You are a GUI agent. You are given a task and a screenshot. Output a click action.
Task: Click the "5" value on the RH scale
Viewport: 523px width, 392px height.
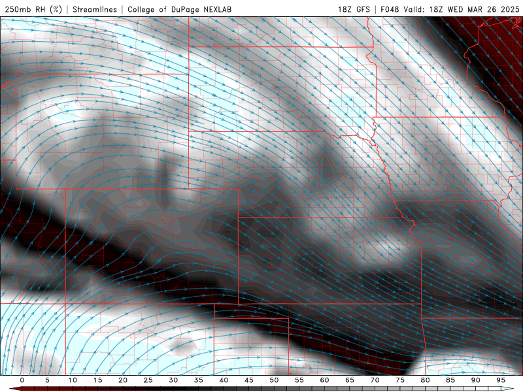coord(47,380)
